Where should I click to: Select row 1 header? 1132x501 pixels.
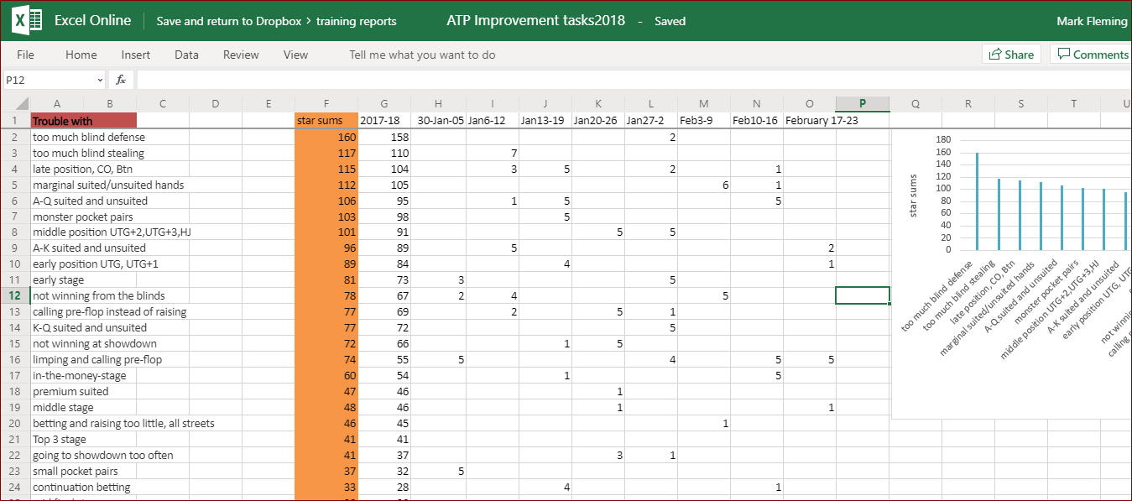(14, 121)
